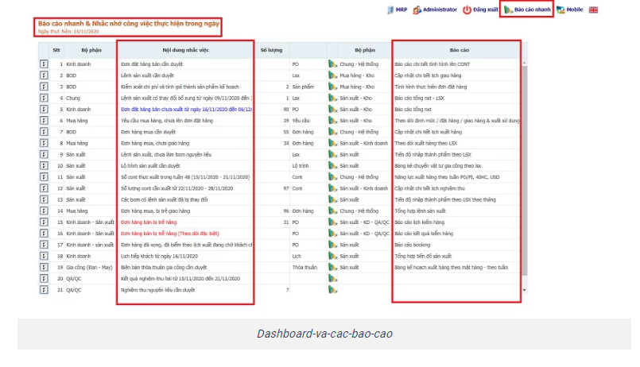
Task: Click the row icon for row 21
Action: [44, 291]
